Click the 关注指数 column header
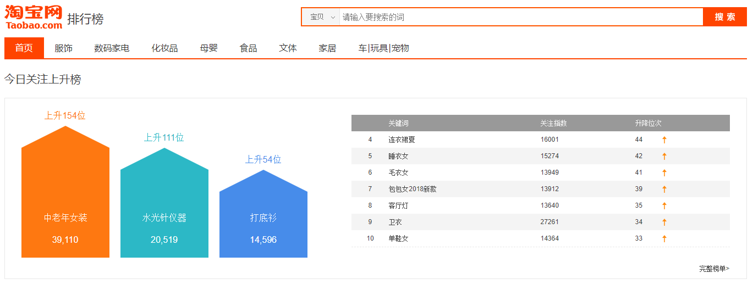Image resolution: width=753 pixels, height=284 pixels. click(553, 123)
